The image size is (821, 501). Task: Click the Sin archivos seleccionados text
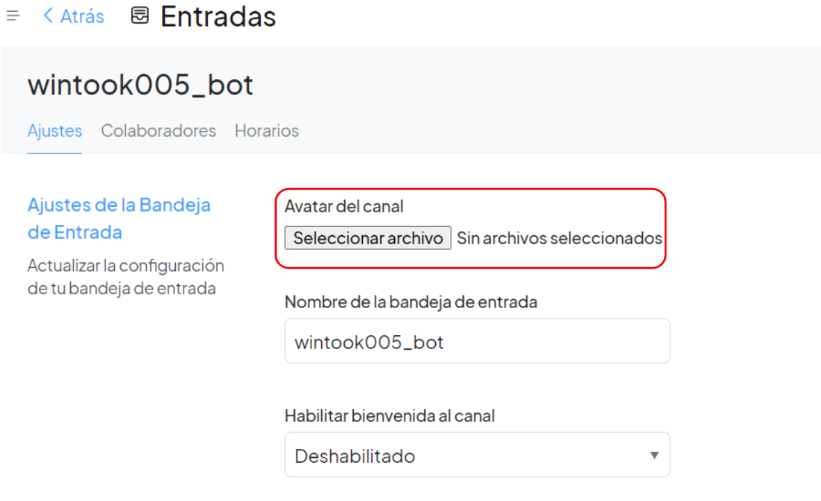click(x=559, y=239)
